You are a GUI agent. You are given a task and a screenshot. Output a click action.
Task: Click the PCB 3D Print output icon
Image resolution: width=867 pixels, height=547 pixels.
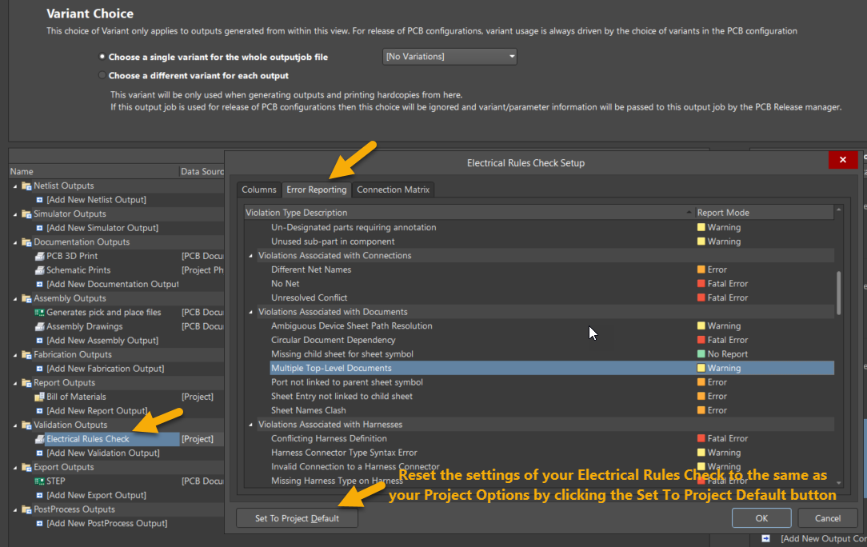tap(40, 256)
